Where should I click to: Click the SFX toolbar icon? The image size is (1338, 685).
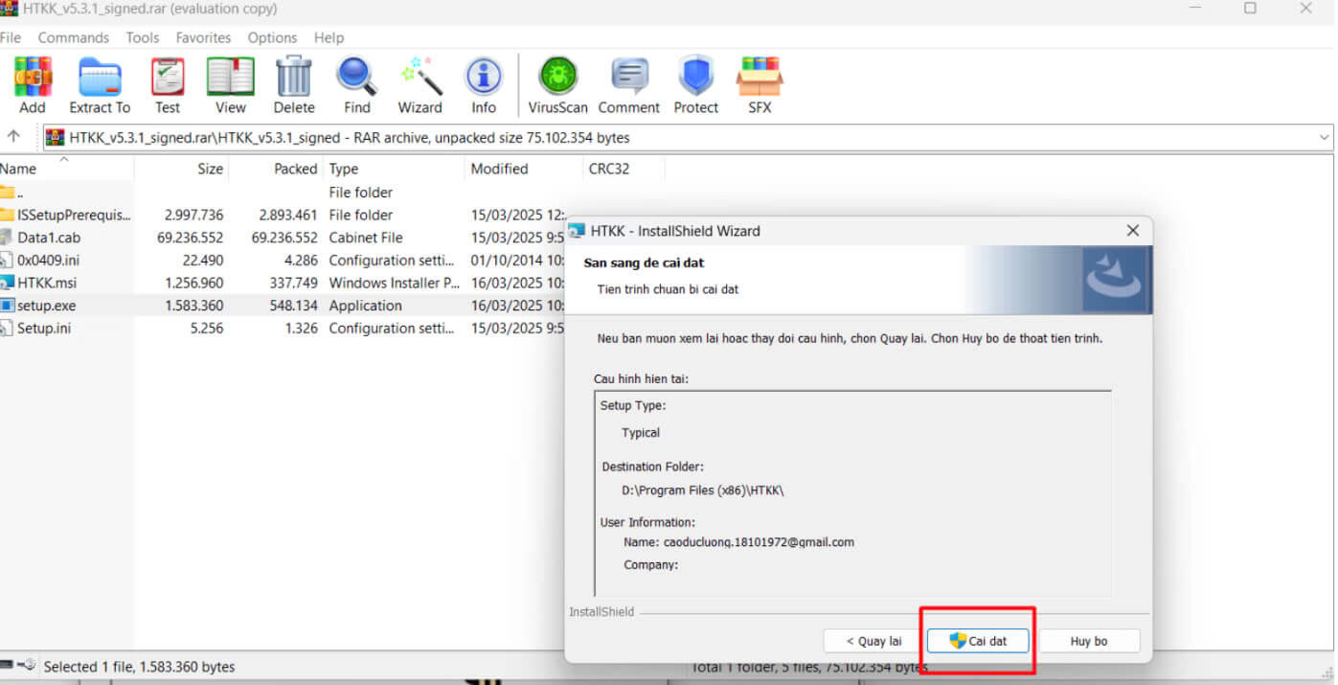[x=760, y=77]
